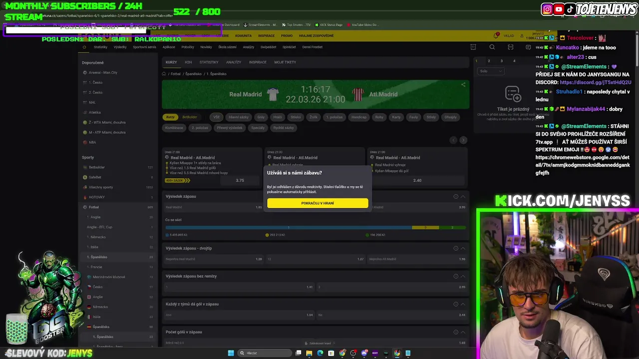Select the Hlavní sázky filter chip

239,117
